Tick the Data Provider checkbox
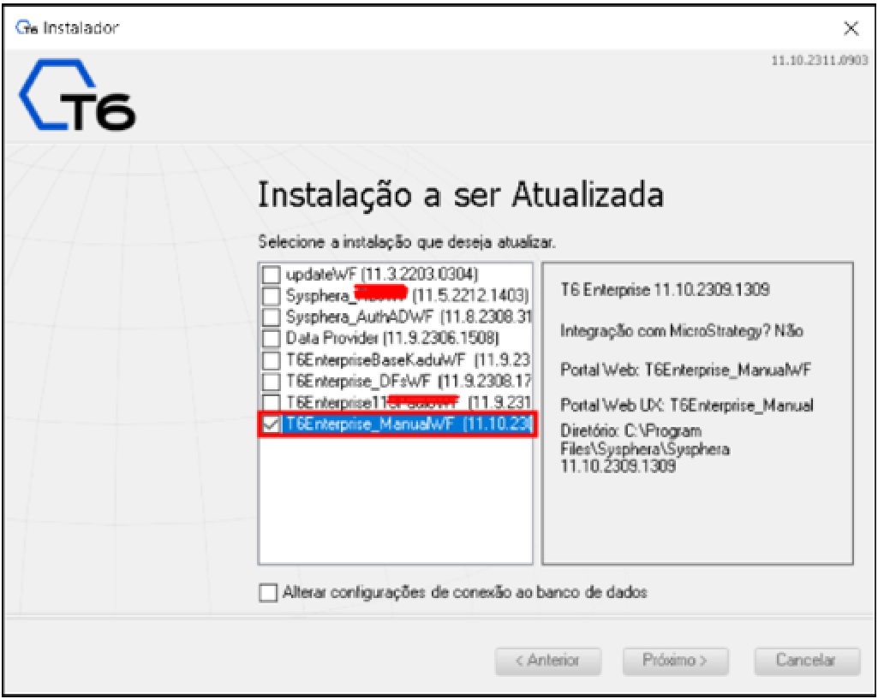The height and width of the screenshot is (699, 878). 272,338
